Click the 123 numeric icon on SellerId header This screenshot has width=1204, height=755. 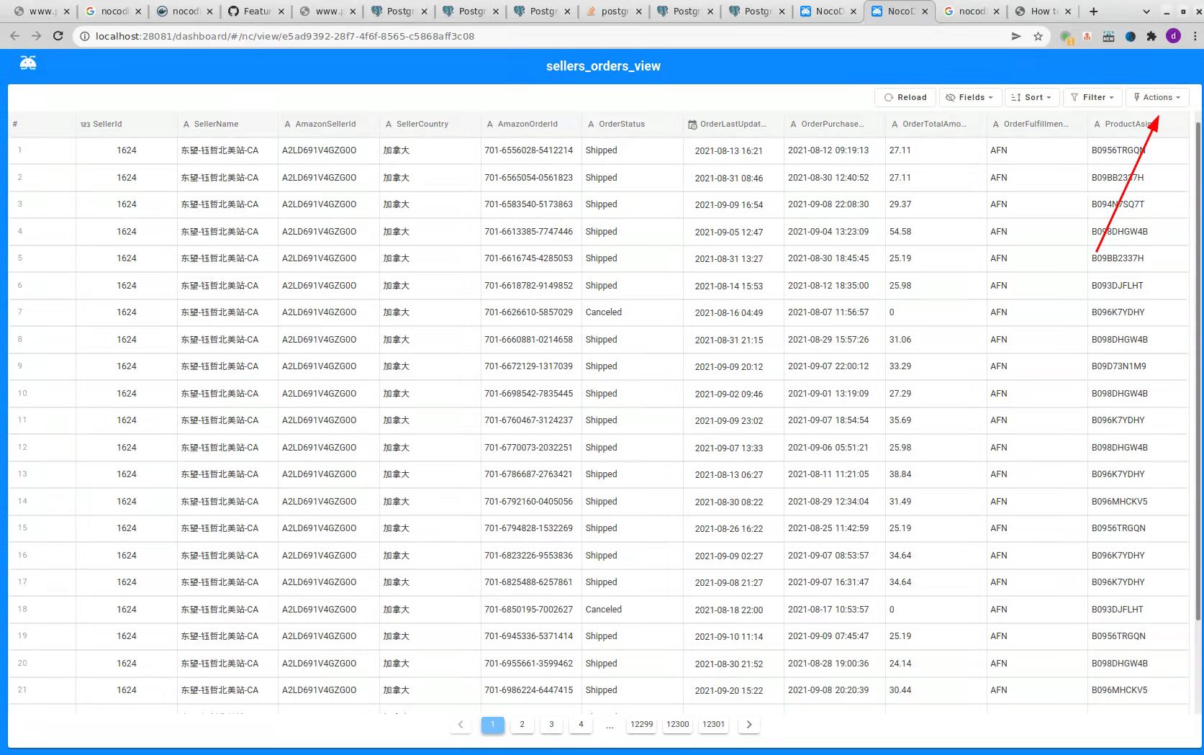click(85, 124)
